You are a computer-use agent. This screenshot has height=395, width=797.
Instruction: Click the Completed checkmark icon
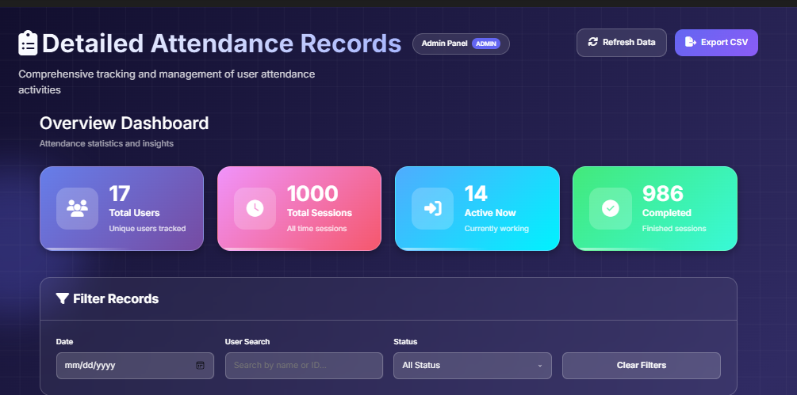pos(610,208)
